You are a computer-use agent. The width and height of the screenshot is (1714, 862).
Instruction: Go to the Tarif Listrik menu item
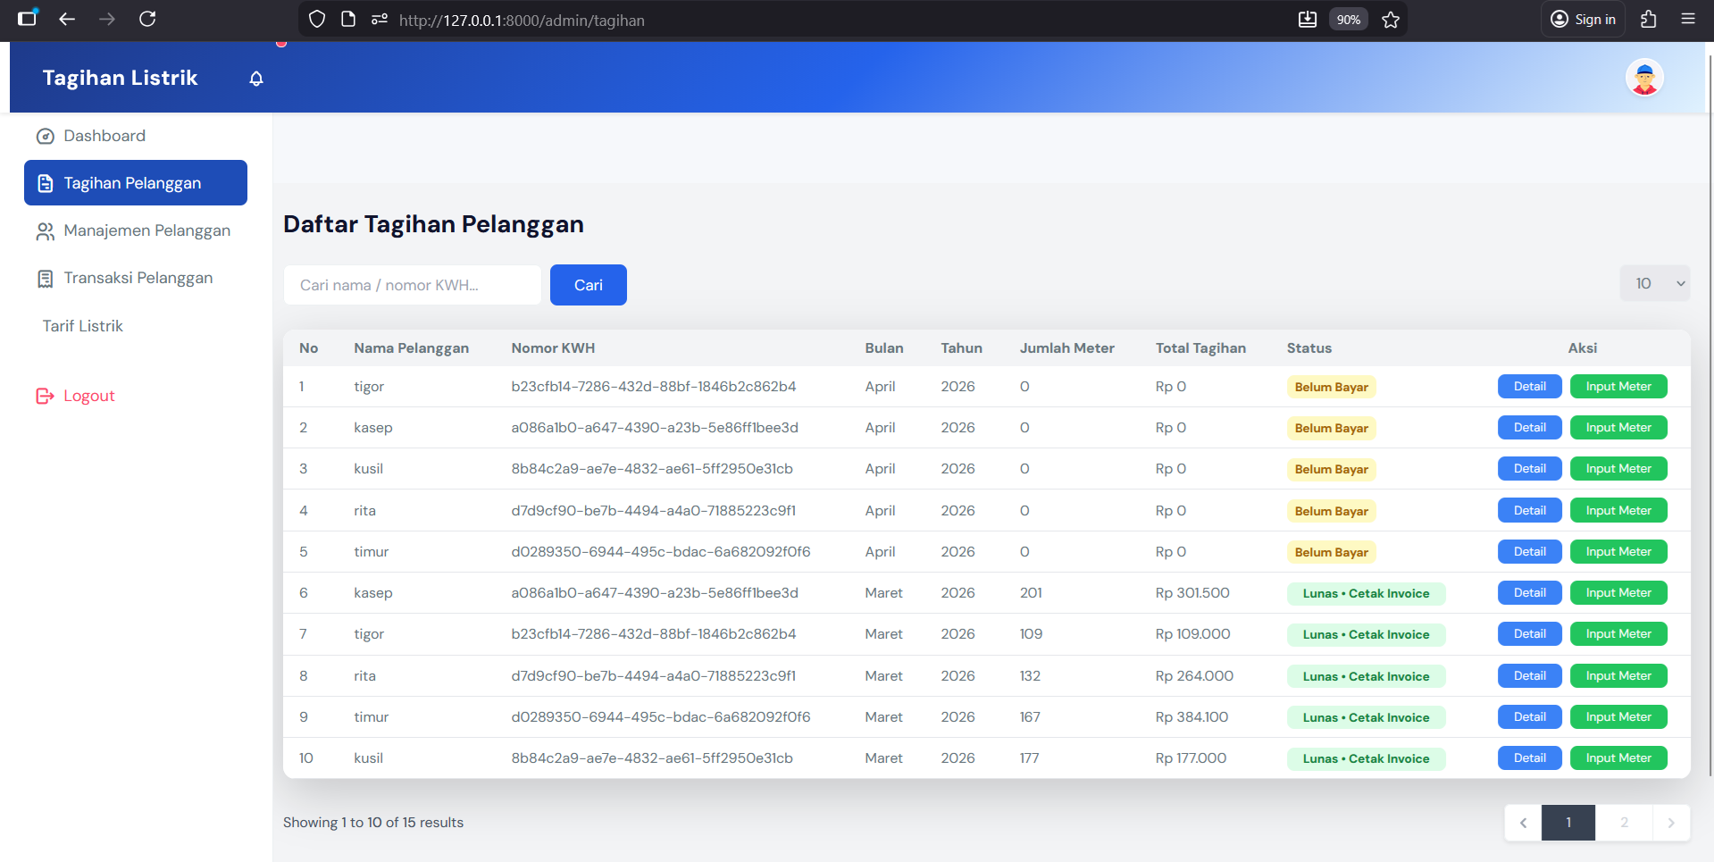82,326
